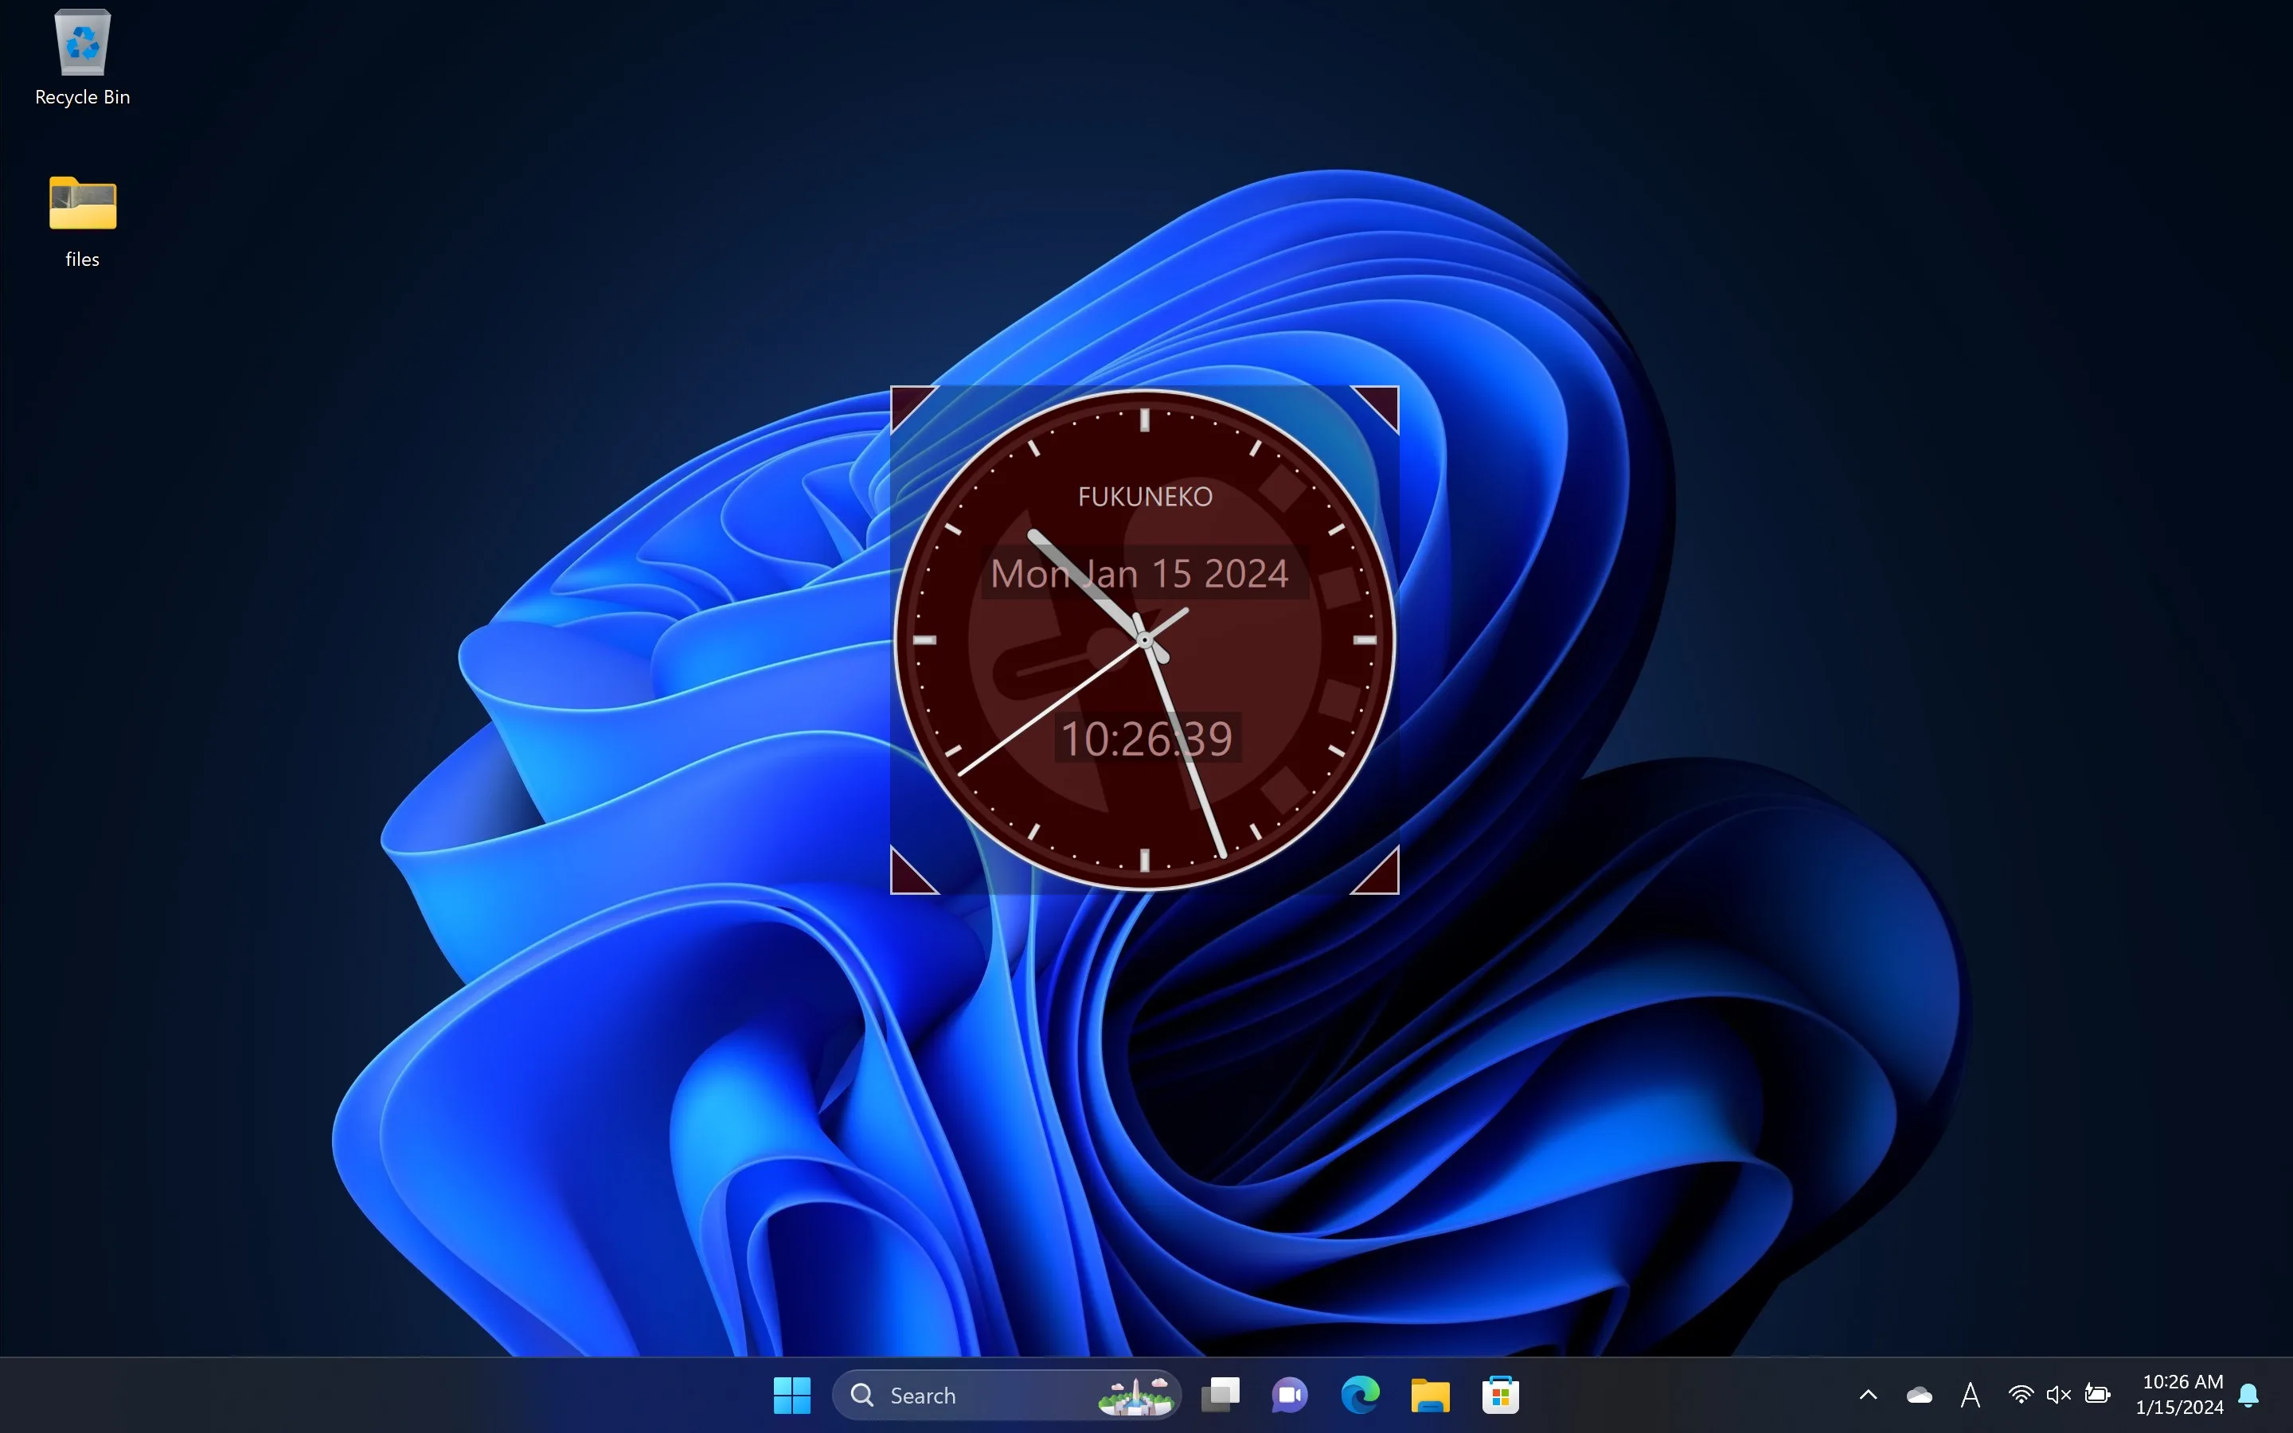The width and height of the screenshot is (2293, 1433).
Task: Select the Recycle Bin desktop icon
Action: pyautogui.click(x=83, y=59)
